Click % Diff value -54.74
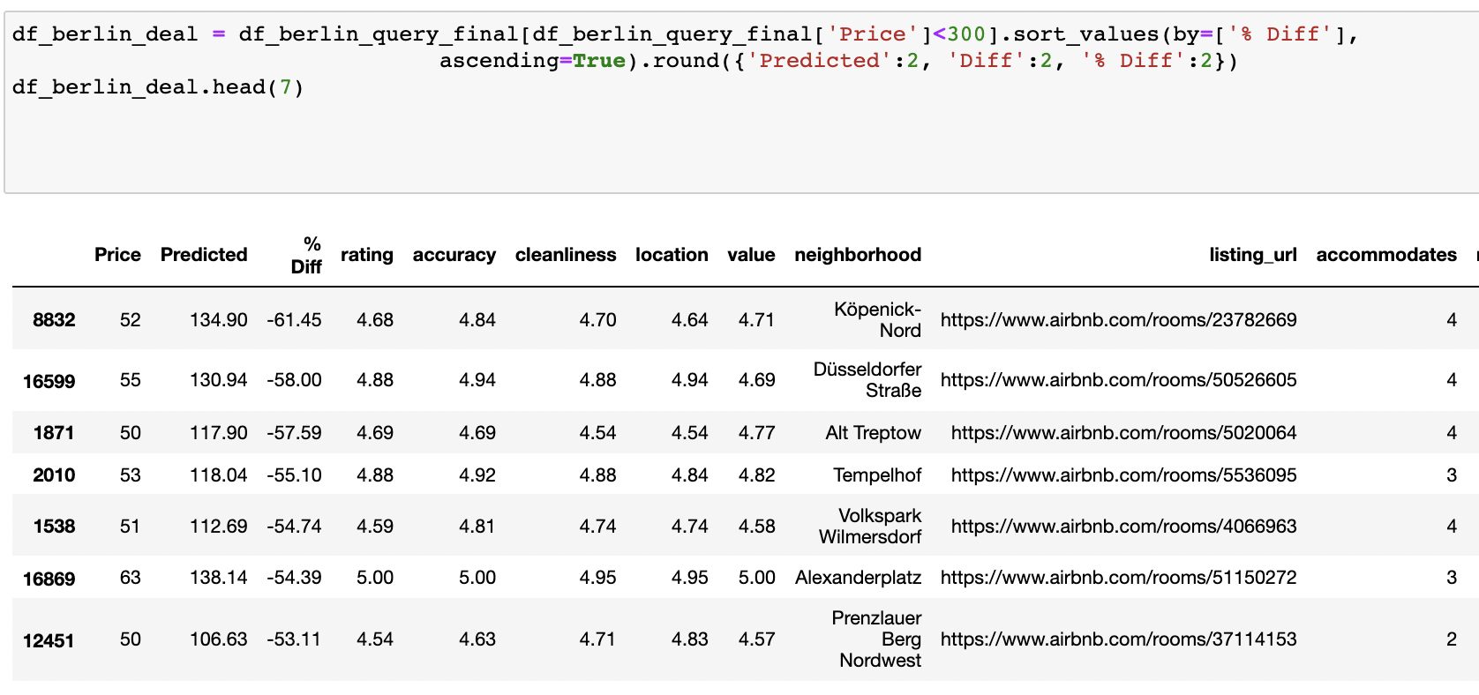The height and width of the screenshot is (695, 1479). pos(294,527)
